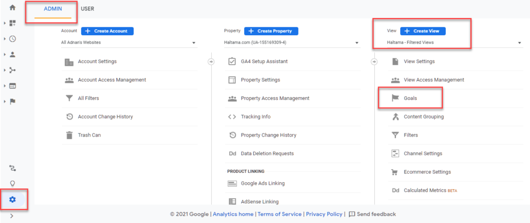Open Calculated Metrics BETA text

pyautogui.click(x=430, y=190)
